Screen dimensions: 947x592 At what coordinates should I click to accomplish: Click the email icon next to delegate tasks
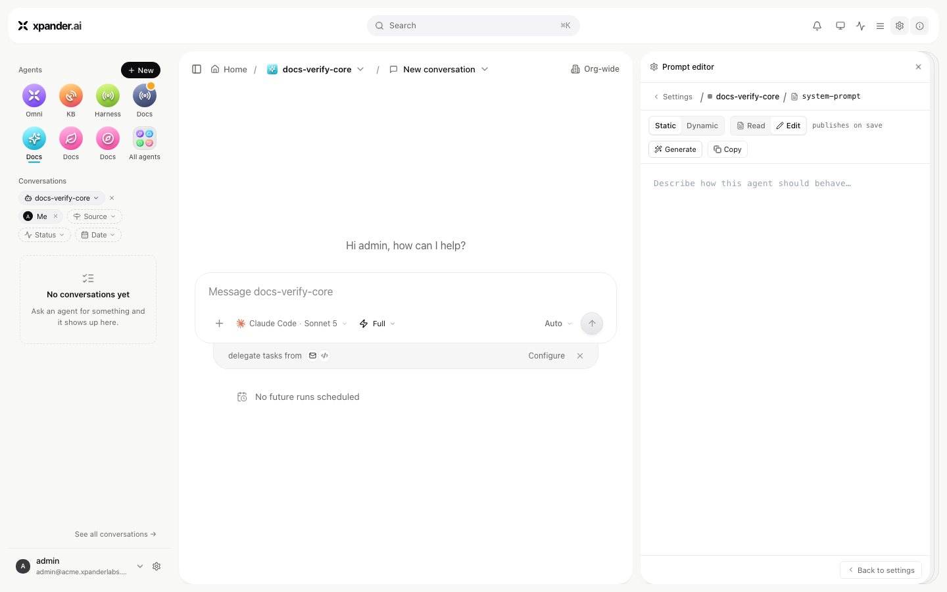[x=313, y=356]
